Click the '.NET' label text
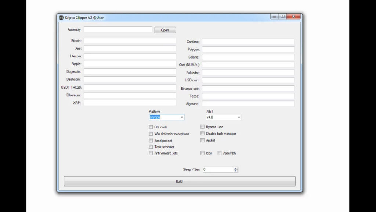The image size is (376, 212). click(209, 112)
